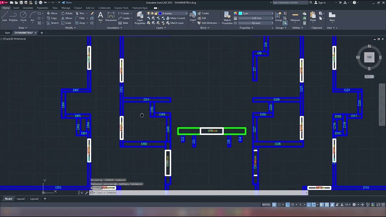Image resolution: width=386 pixels, height=217 pixels.
Task: Click the Edit Attributes button
Action: point(207,23)
